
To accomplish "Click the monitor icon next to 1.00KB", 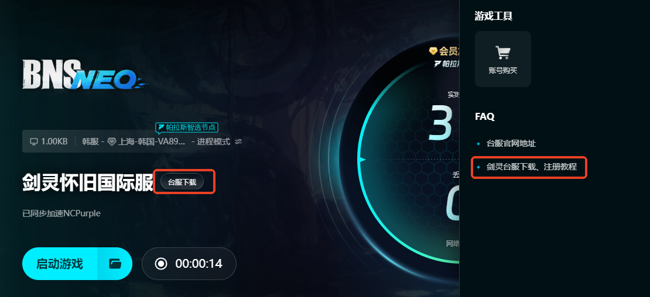I will (x=34, y=141).
